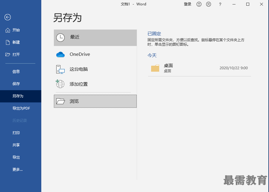Click the clock icon for 最近

coord(60,38)
